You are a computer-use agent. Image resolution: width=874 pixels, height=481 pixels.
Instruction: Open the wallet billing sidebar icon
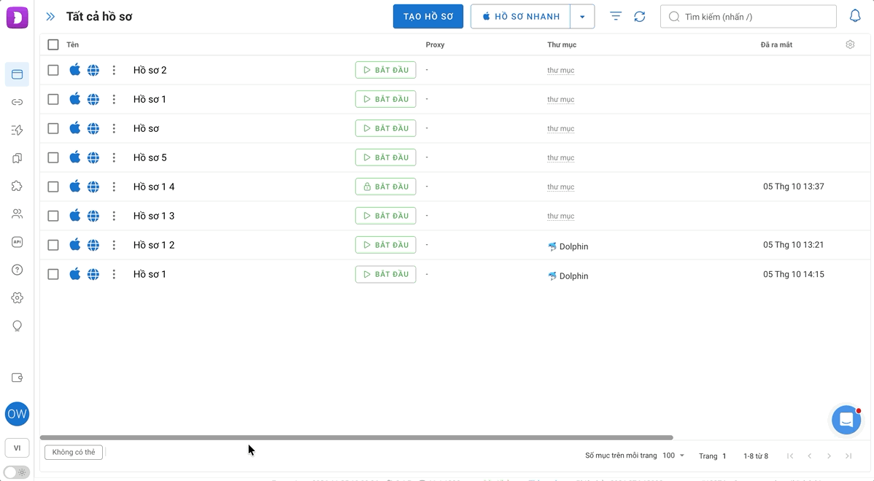click(18, 378)
